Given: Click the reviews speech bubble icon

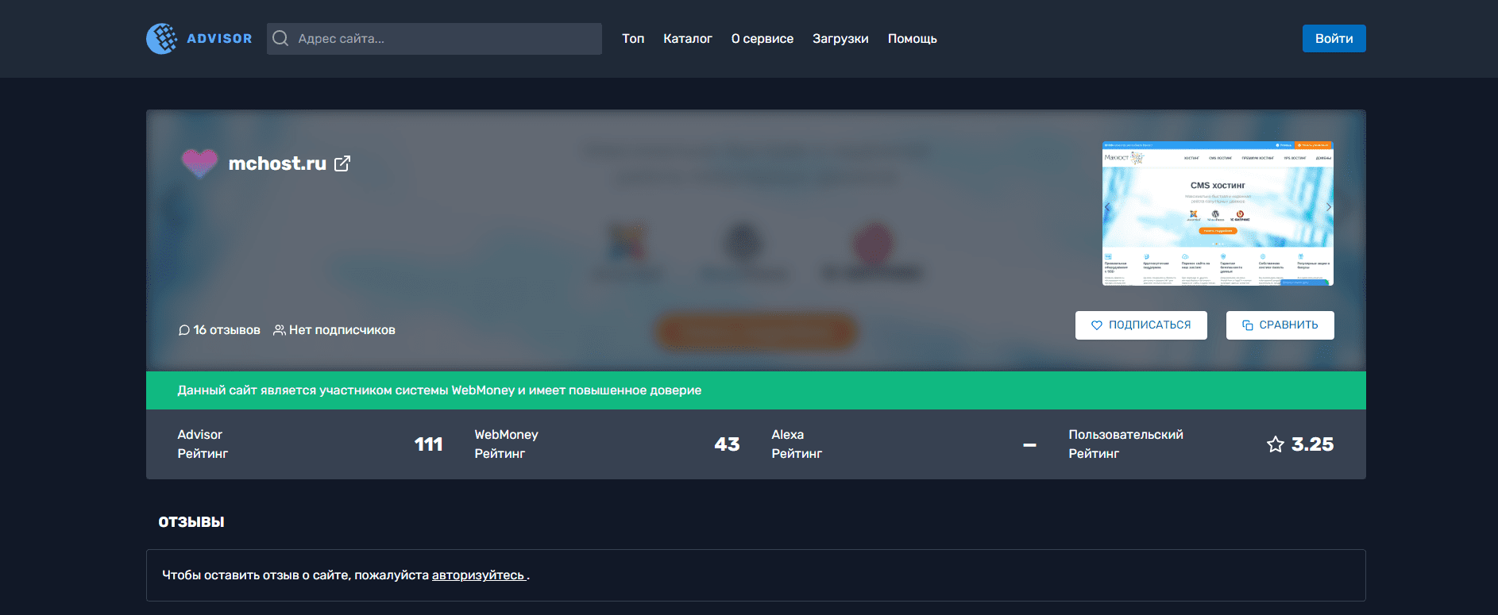Looking at the screenshot, I should point(184,330).
